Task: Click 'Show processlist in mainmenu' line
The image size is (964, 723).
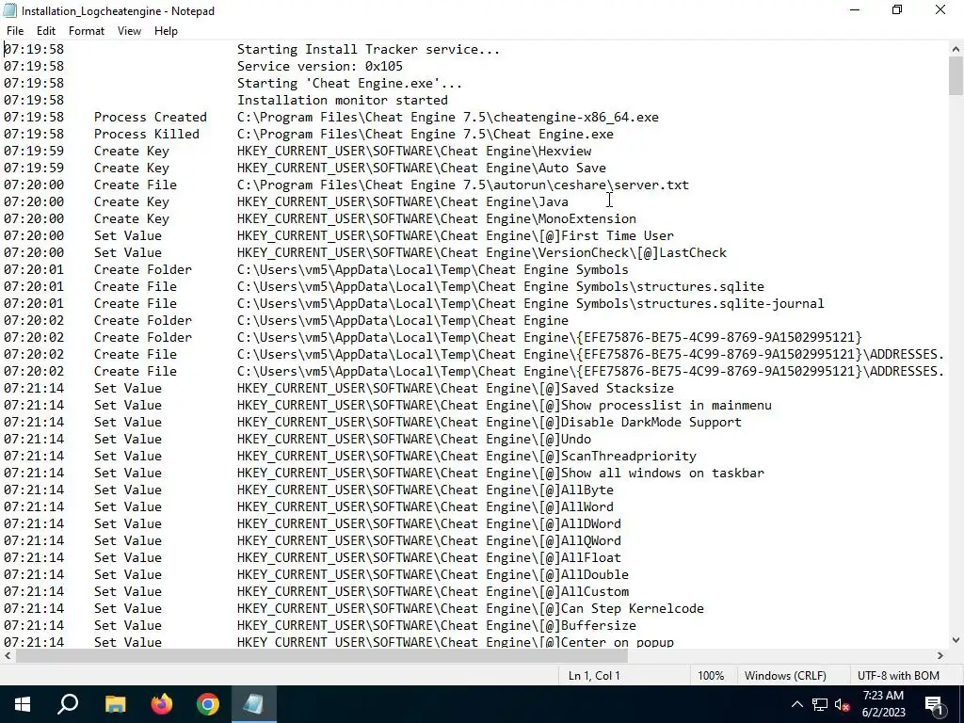Action: coord(505,405)
